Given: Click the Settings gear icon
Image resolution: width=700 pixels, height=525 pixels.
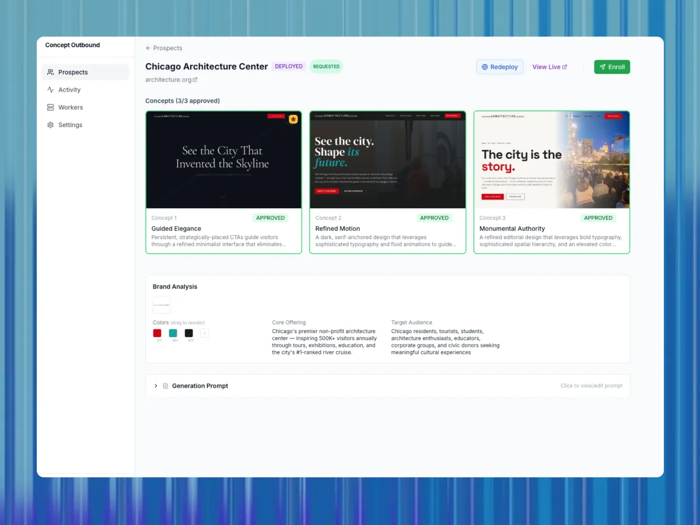Looking at the screenshot, I should coord(50,125).
